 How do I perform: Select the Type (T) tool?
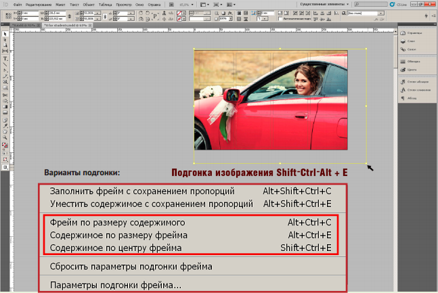pos(5,59)
